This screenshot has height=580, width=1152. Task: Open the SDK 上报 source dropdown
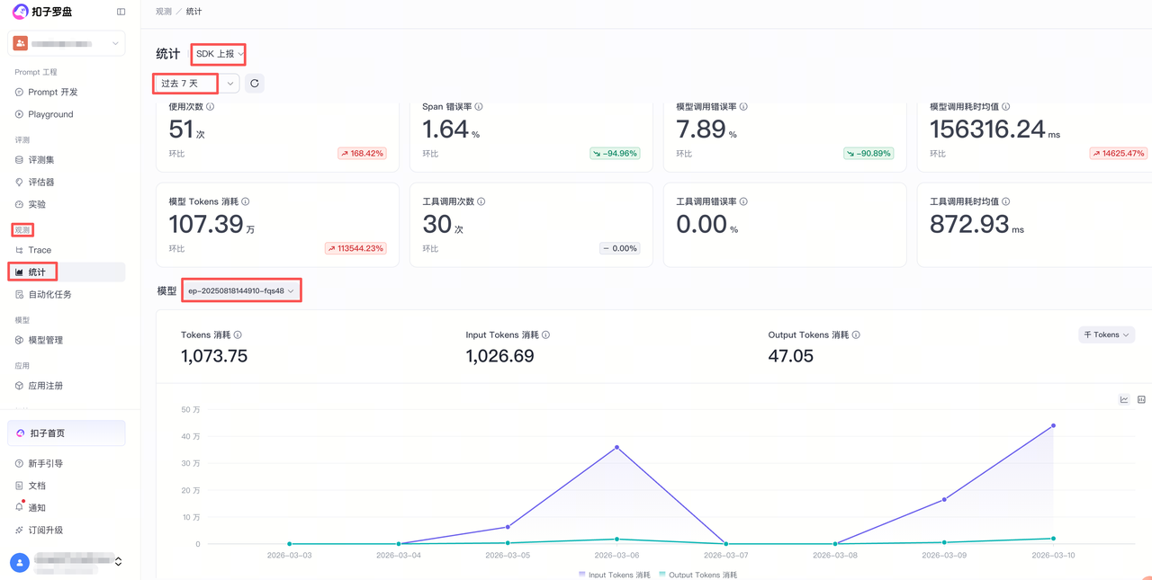pos(219,54)
